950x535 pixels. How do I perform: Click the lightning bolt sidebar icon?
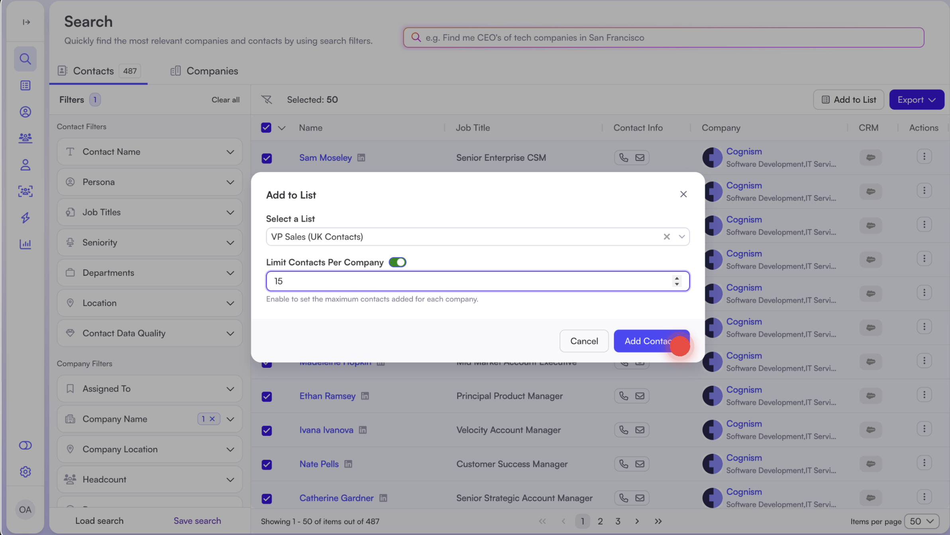[25, 218]
